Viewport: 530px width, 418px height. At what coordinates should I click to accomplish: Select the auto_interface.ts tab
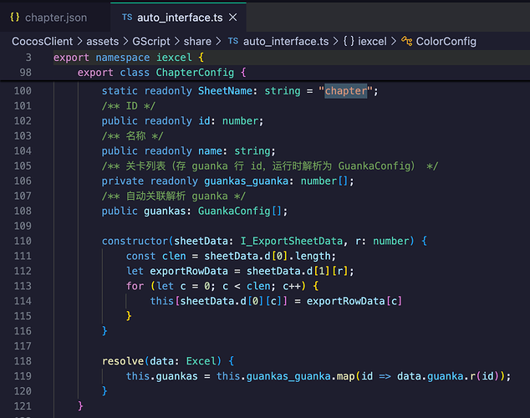pyautogui.click(x=178, y=18)
